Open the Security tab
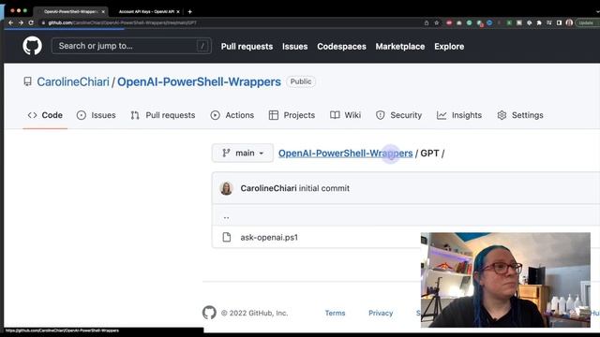The image size is (600, 337). [x=398, y=115]
